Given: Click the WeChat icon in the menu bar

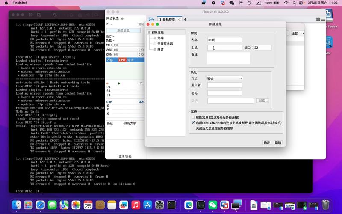Looking at the screenshot, I should tap(232, 3).
